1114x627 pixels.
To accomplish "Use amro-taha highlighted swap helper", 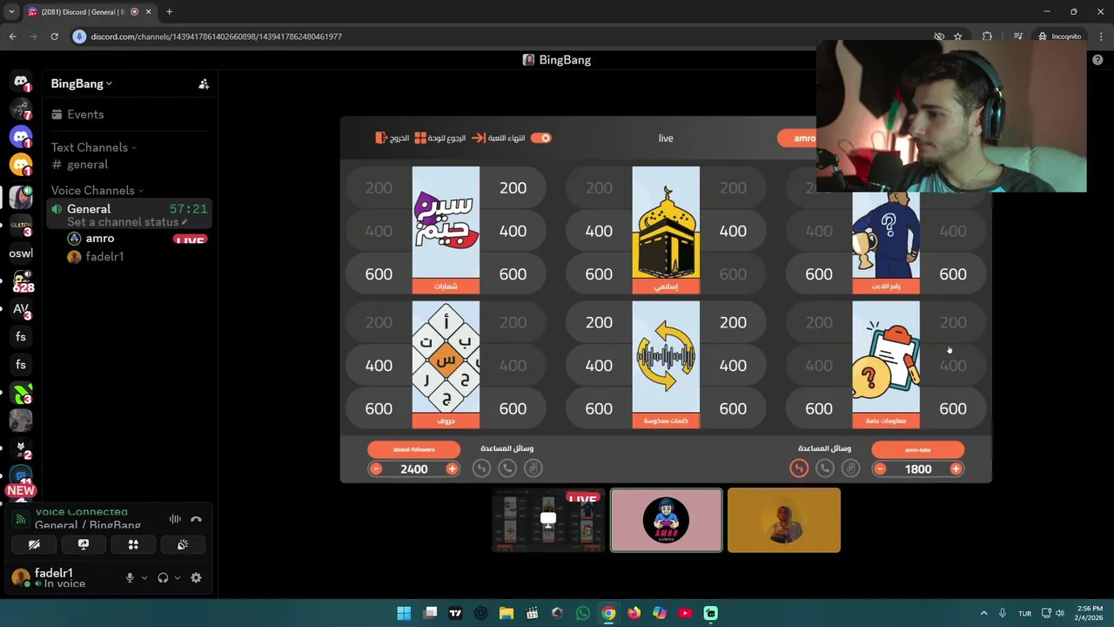I will click(x=799, y=469).
